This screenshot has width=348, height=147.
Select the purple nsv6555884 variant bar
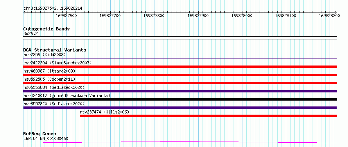(180, 91)
